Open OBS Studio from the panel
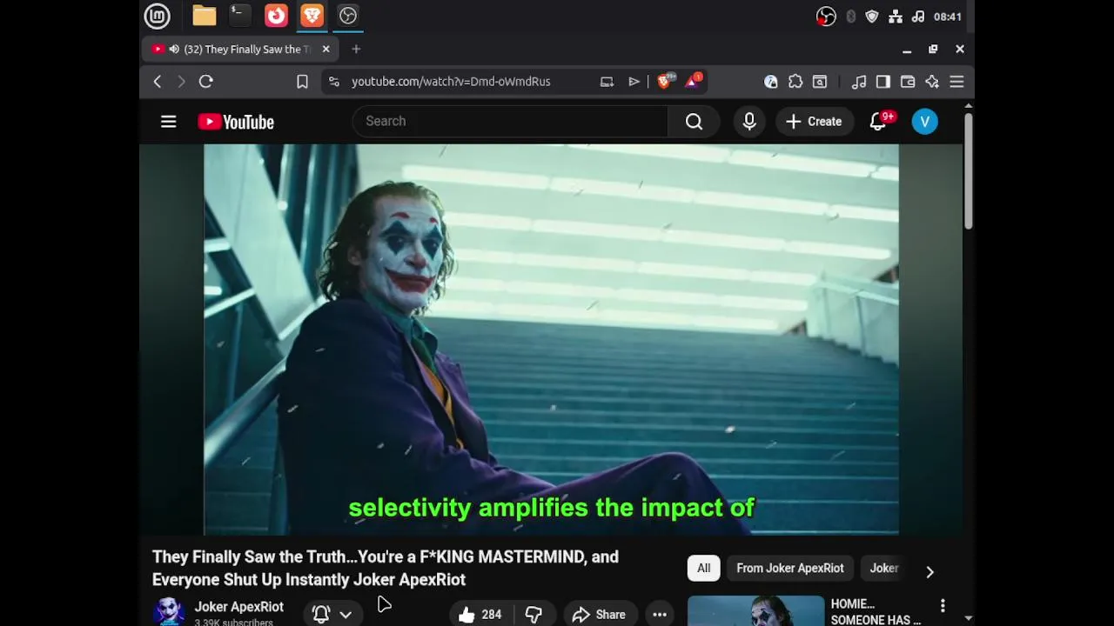 [348, 16]
